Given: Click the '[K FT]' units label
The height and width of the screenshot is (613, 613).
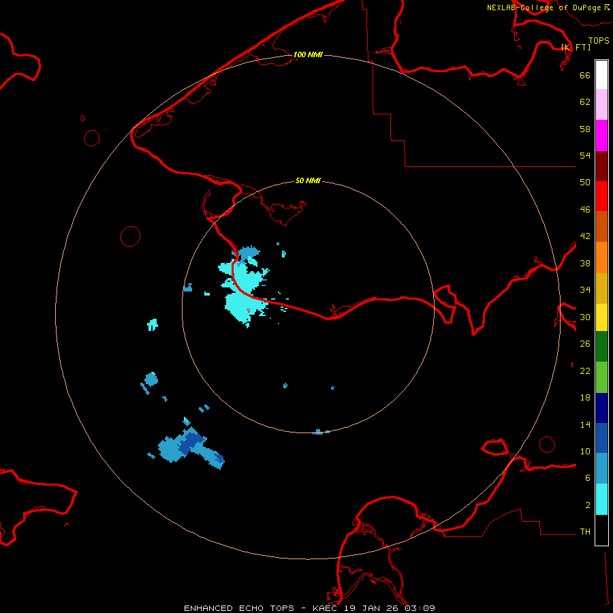Looking at the screenshot, I should pyautogui.click(x=576, y=47).
